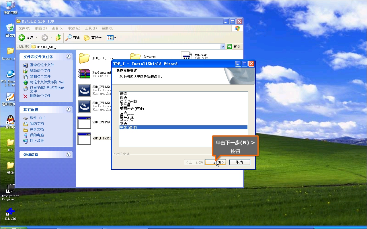Click 以电子邮件形式发送此文件 link
367x229 pixels.
click(x=47, y=89)
